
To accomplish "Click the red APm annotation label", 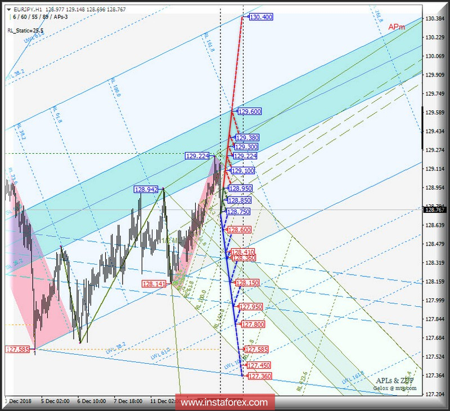I will 396,25.
